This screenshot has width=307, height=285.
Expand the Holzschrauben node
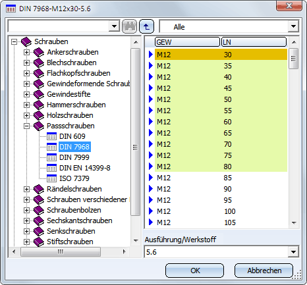26,115
